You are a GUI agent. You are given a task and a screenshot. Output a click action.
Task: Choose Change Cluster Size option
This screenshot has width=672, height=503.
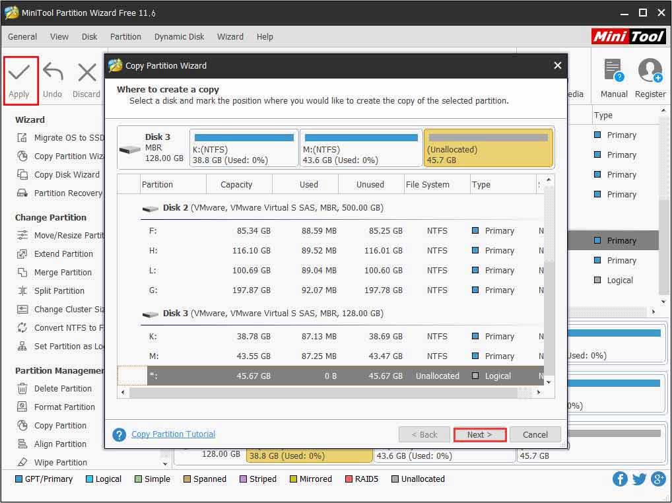tap(61, 309)
